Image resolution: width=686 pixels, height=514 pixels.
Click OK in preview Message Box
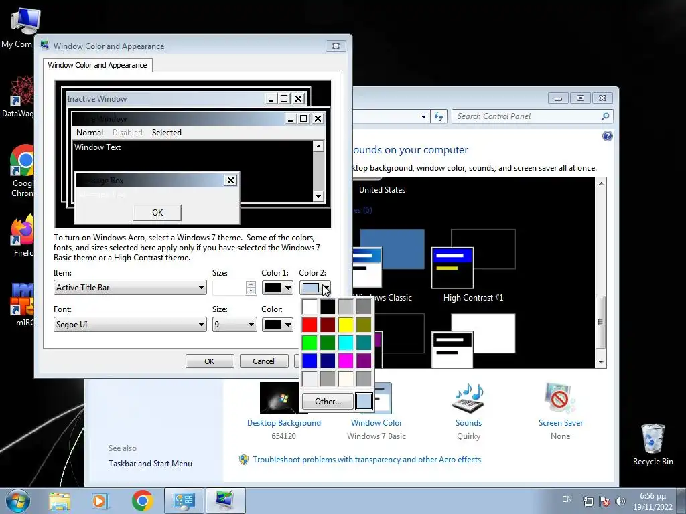pos(157,212)
